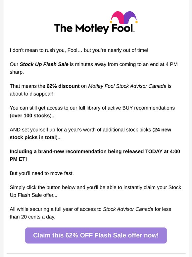
Task: Click the bold 'over 100 stocks' phrase
Action: click(x=30, y=116)
